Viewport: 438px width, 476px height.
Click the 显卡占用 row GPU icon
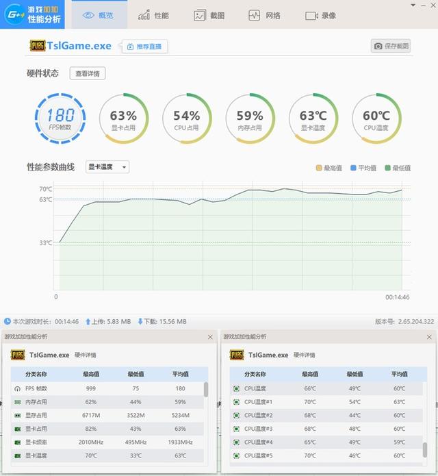18,429
